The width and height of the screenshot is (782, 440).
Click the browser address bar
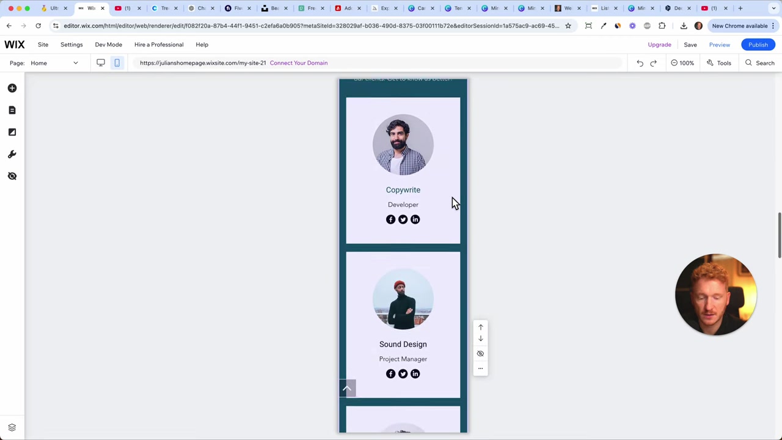pos(312,26)
